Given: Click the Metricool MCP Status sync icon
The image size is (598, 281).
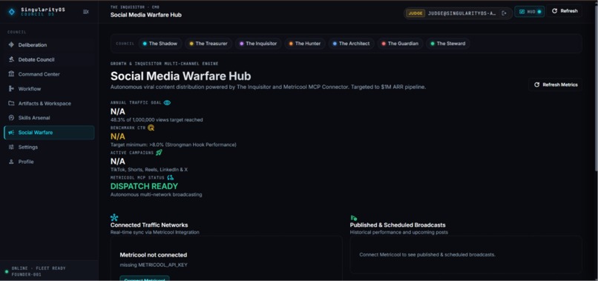Looking at the screenshot, I should [x=171, y=178].
